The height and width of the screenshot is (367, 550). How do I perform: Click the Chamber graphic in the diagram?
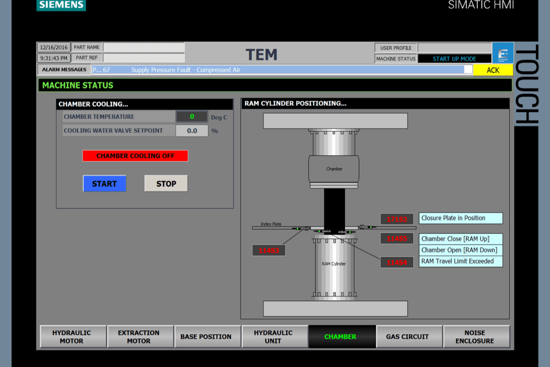coord(334,169)
